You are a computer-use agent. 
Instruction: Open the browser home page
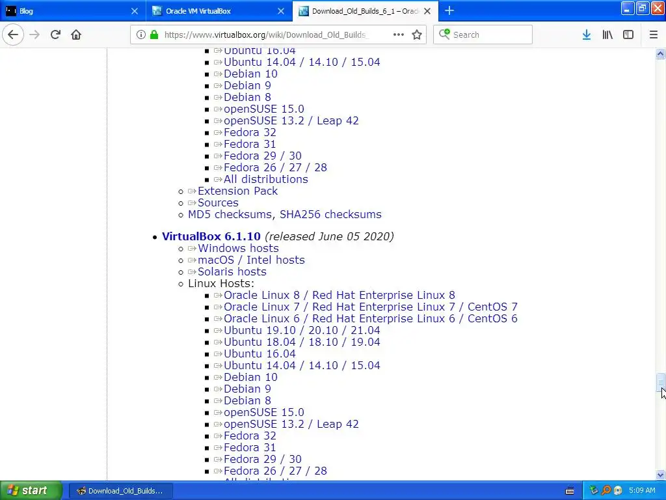[76, 35]
